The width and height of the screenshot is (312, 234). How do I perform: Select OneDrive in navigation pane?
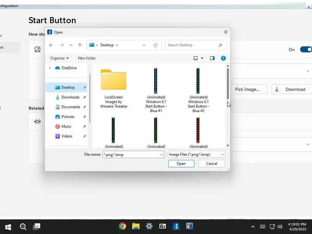pos(66,68)
